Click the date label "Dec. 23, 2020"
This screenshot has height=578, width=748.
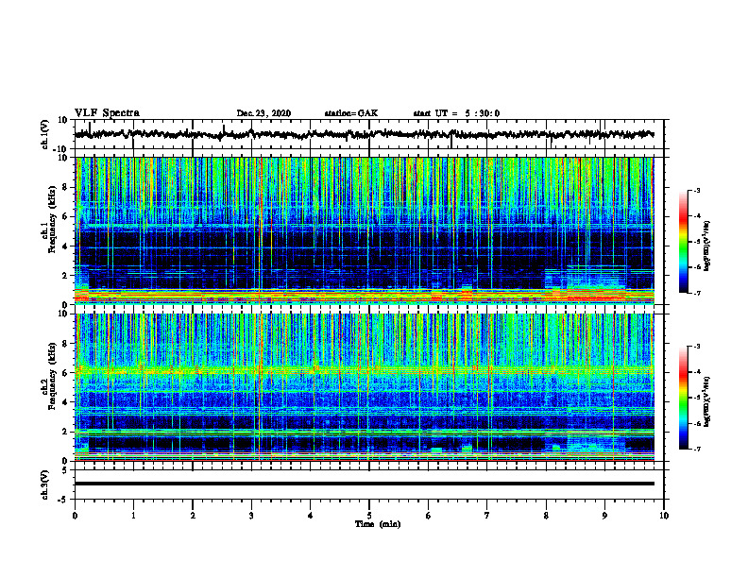tap(263, 113)
